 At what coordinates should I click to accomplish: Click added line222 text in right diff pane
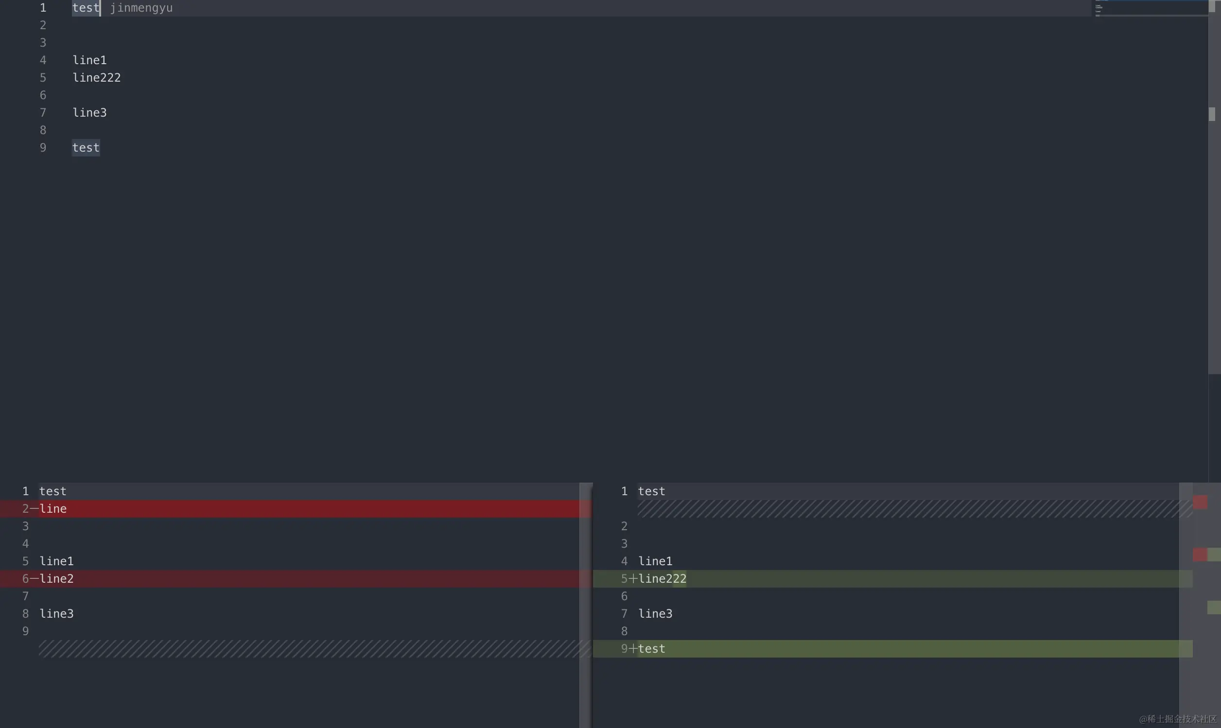662,579
